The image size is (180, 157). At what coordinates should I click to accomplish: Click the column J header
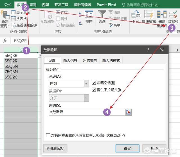(x=177, y=50)
